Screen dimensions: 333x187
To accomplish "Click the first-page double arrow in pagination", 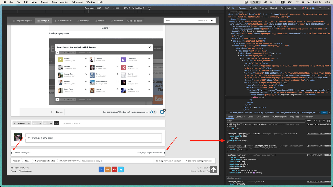I will (14, 123).
